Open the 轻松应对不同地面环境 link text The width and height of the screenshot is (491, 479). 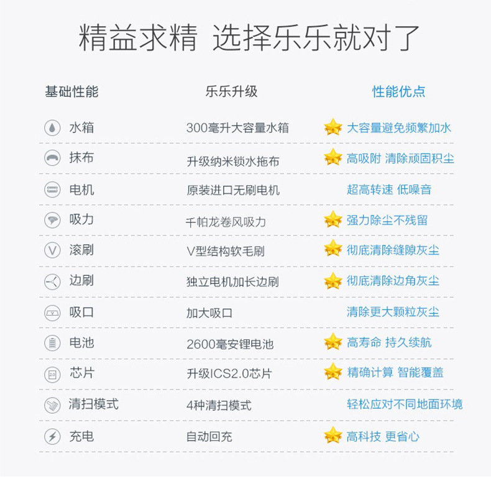coord(405,404)
